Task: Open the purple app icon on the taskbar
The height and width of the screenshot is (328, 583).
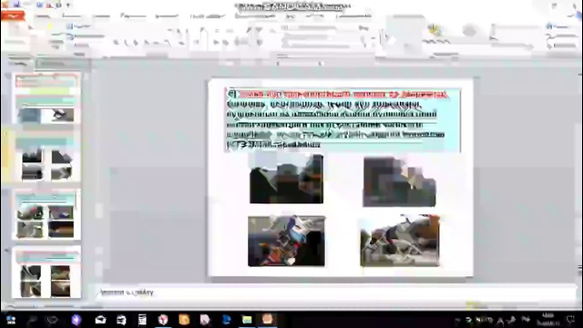Action: [77, 320]
